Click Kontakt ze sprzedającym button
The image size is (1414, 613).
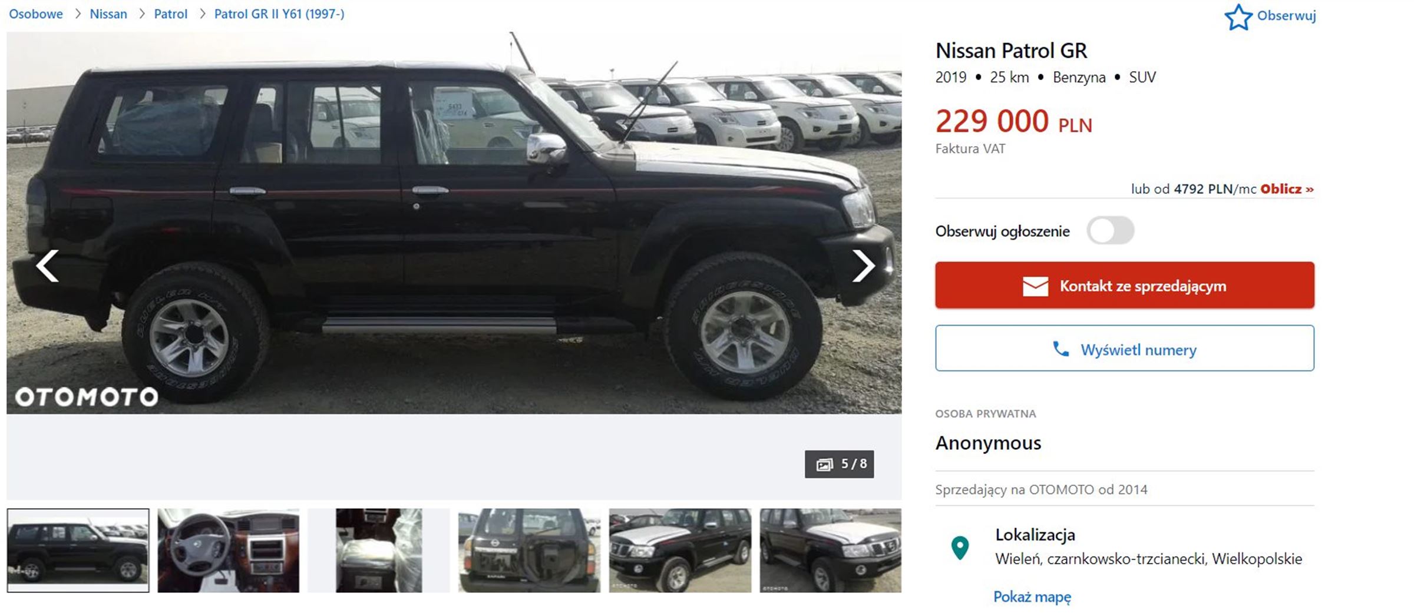1124,285
